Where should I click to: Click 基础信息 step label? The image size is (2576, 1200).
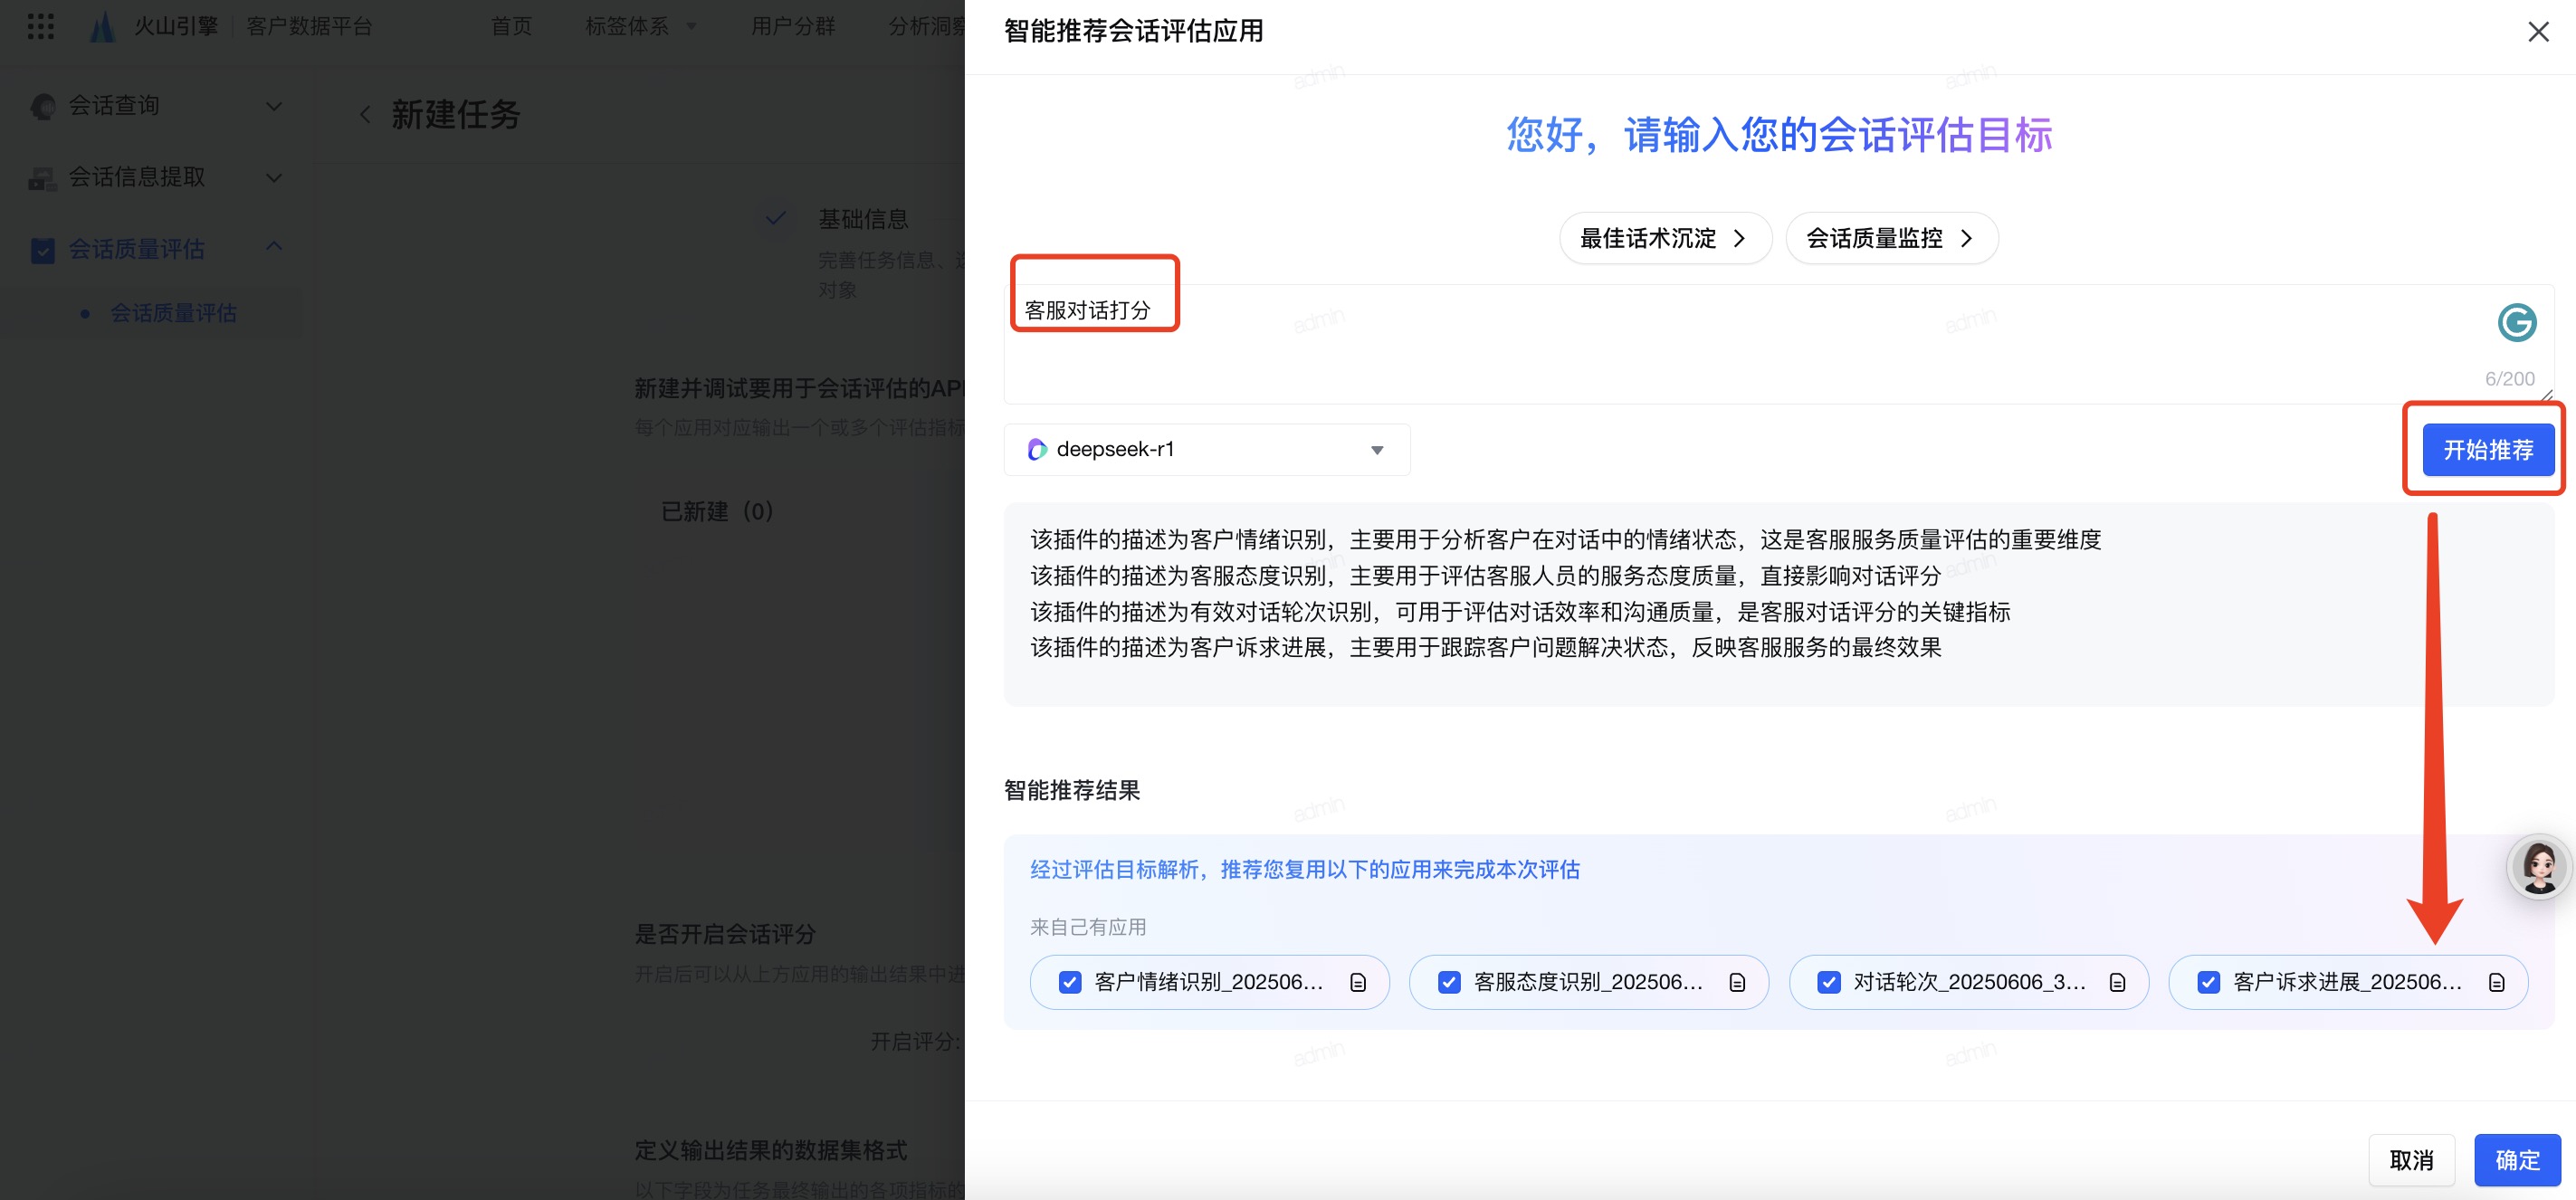(863, 219)
